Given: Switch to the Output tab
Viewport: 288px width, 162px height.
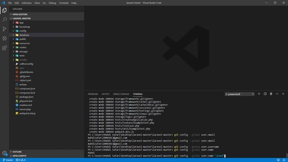Looking at the screenshot, I should (x=106, y=94).
